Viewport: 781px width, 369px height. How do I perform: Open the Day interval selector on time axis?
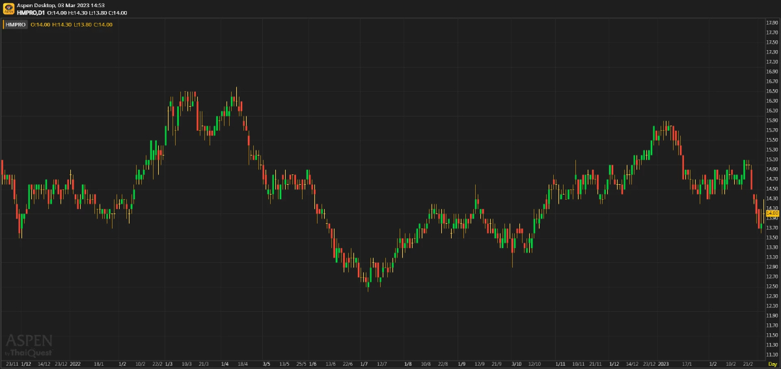[x=773, y=364]
